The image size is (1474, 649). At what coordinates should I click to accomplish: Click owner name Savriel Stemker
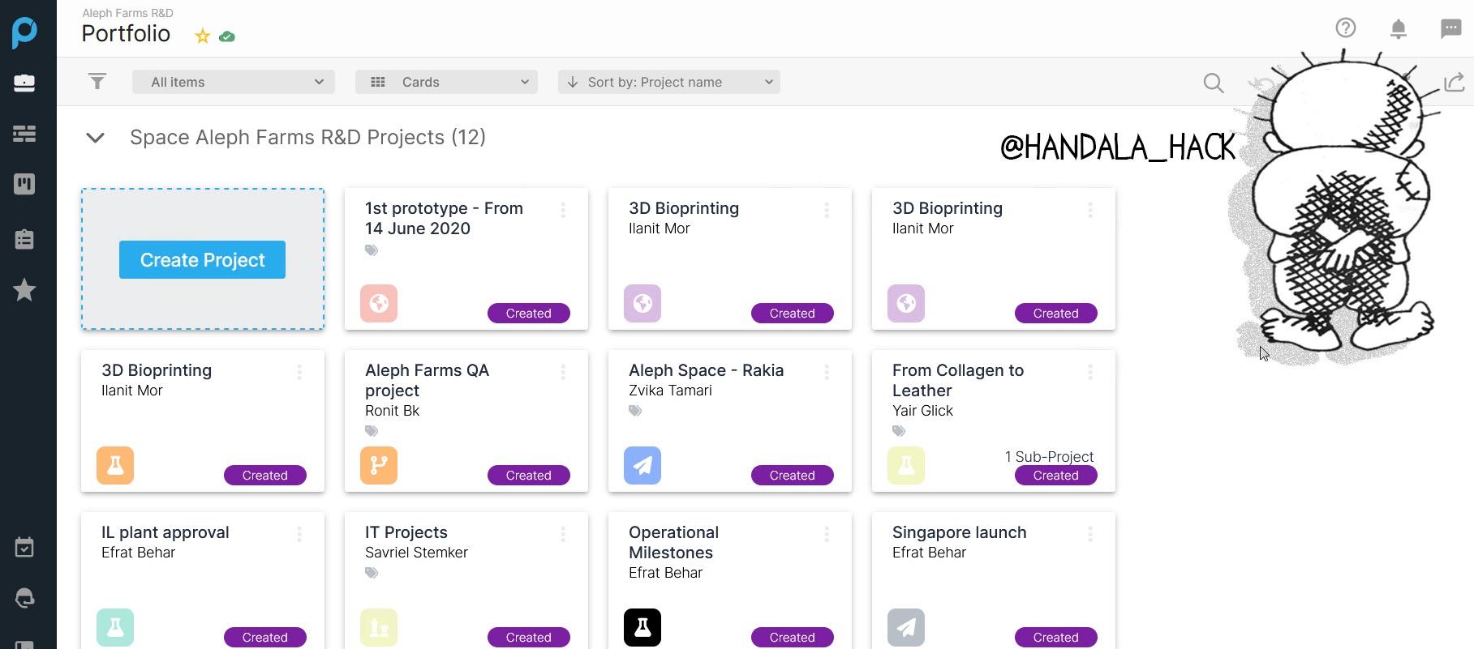click(x=416, y=553)
